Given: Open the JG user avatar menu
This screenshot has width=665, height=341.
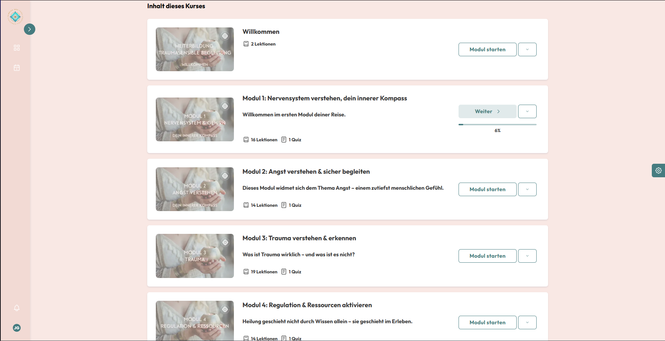Looking at the screenshot, I should 17,328.
